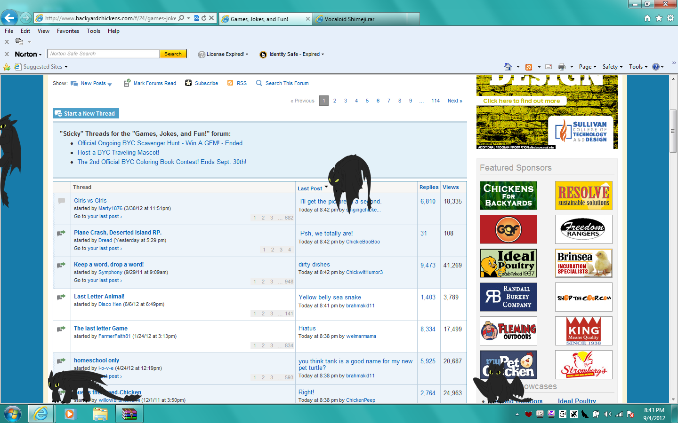Click the page's vertical scrollbar thumb
The image size is (678, 423).
(673, 131)
